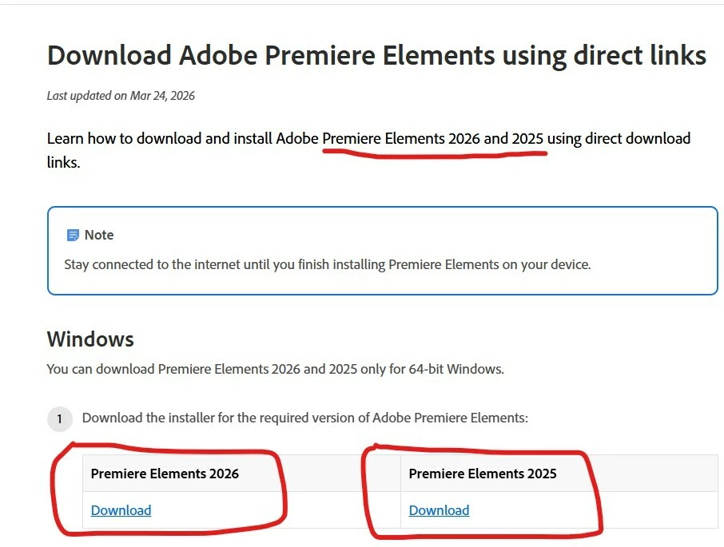Screen dimensions: 724x547
Task: Click the word links. ending the intro paragraph
Action: 64,162
